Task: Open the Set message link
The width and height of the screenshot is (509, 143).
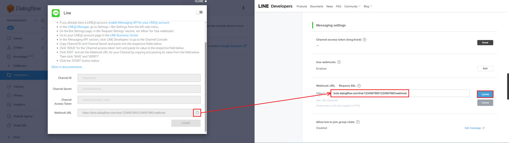Action: click(475, 128)
